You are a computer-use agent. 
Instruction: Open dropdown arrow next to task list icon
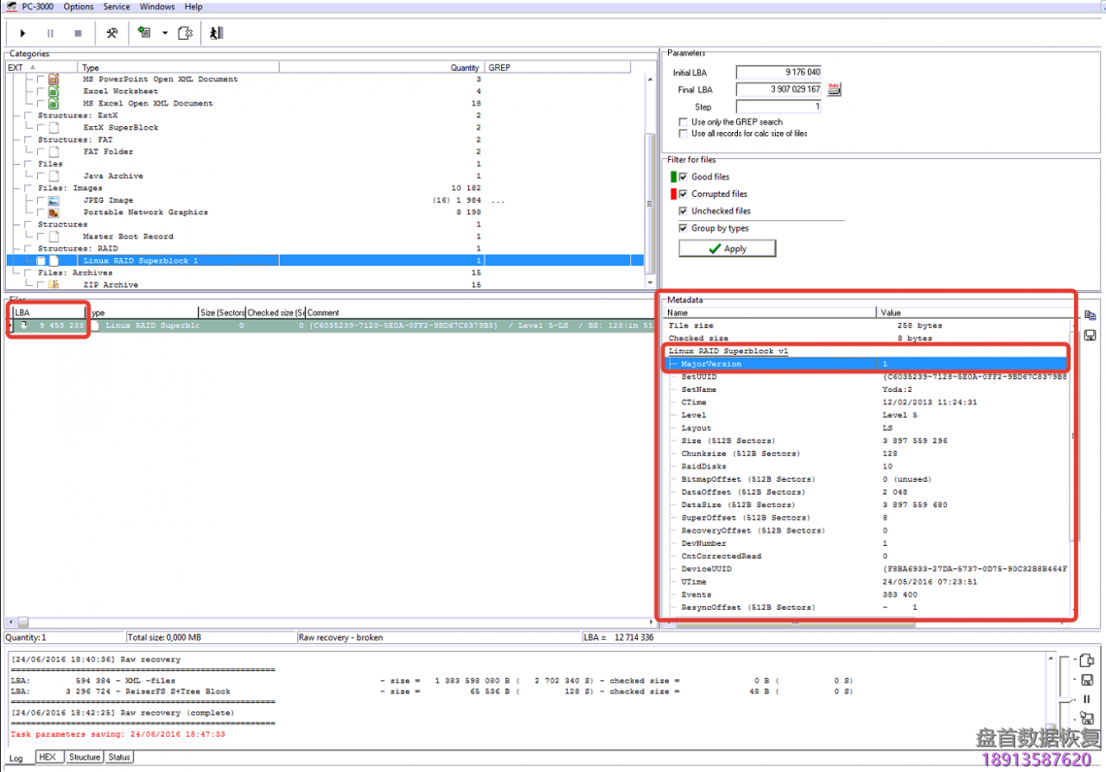tap(164, 34)
